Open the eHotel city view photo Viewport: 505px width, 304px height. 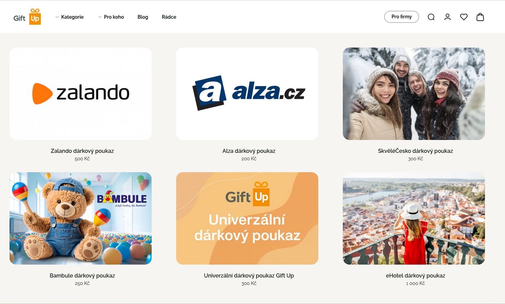coord(414,218)
